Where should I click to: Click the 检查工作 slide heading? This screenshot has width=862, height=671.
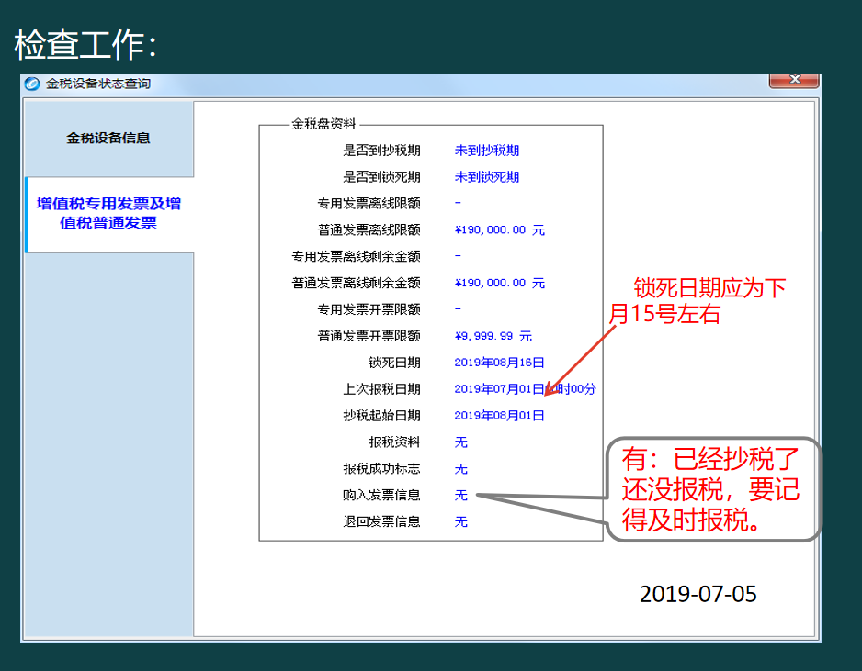[x=85, y=44]
